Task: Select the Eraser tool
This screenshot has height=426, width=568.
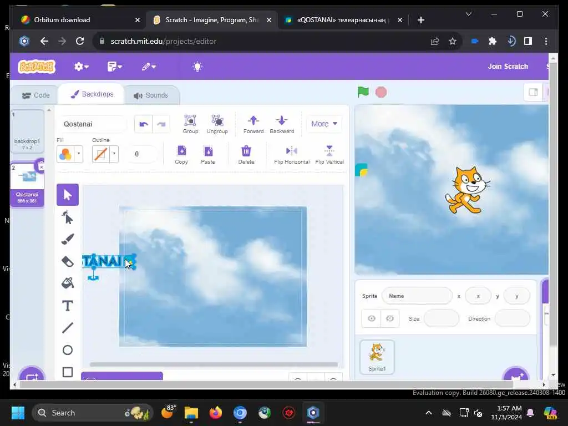Action: (67, 262)
